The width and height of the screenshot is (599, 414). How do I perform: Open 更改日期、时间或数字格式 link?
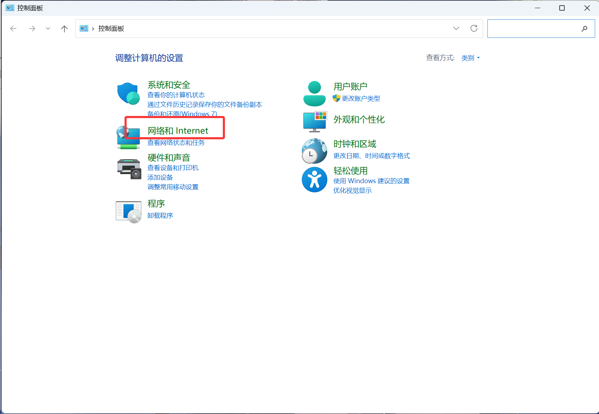coord(371,156)
